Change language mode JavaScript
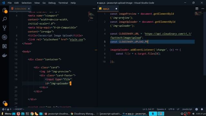This screenshot has width=206, height=116. 187,109
